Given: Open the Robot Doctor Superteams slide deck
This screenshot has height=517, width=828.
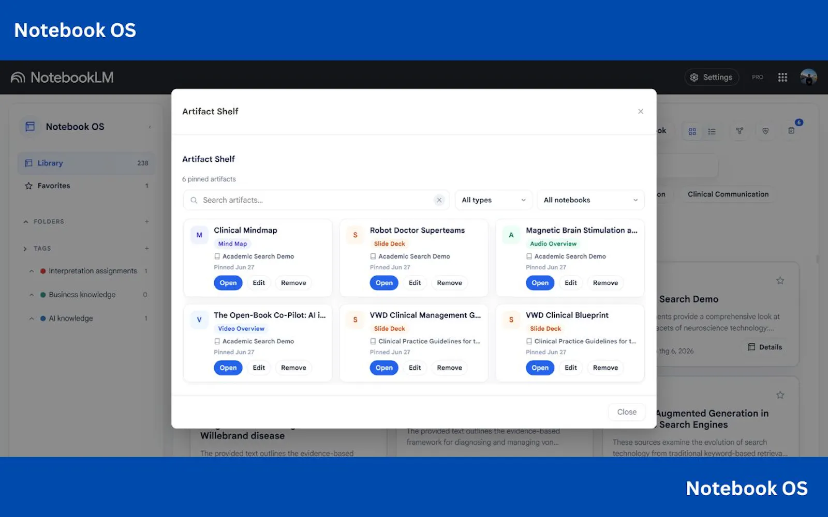Looking at the screenshot, I should click(384, 283).
